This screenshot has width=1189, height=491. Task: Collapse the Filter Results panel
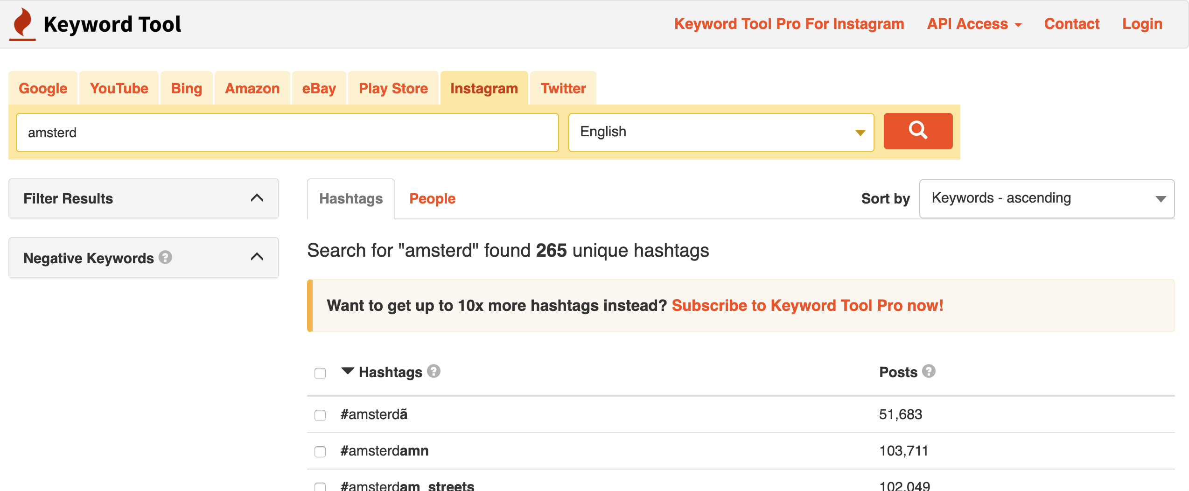click(144, 198)
